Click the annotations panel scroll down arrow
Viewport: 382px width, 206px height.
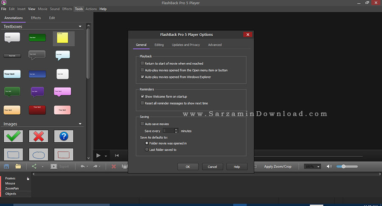[88, 158]
